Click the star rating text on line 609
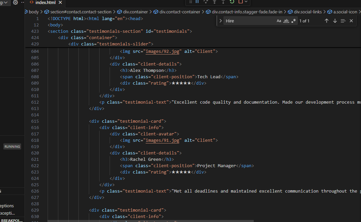Viewport: 361px width, 222px height. pyautogui.click(x=181, y=83)
